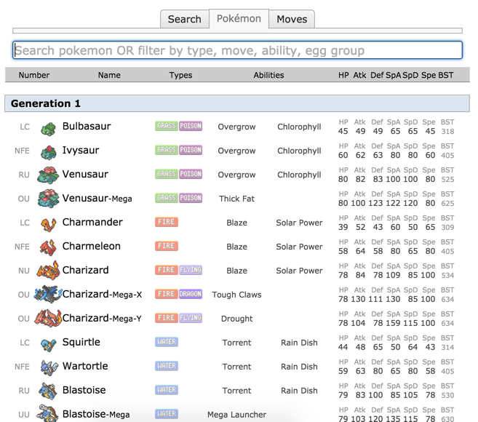Sort by the HP column header
Viewport: 478px width, 422px height.
point(343,75)
